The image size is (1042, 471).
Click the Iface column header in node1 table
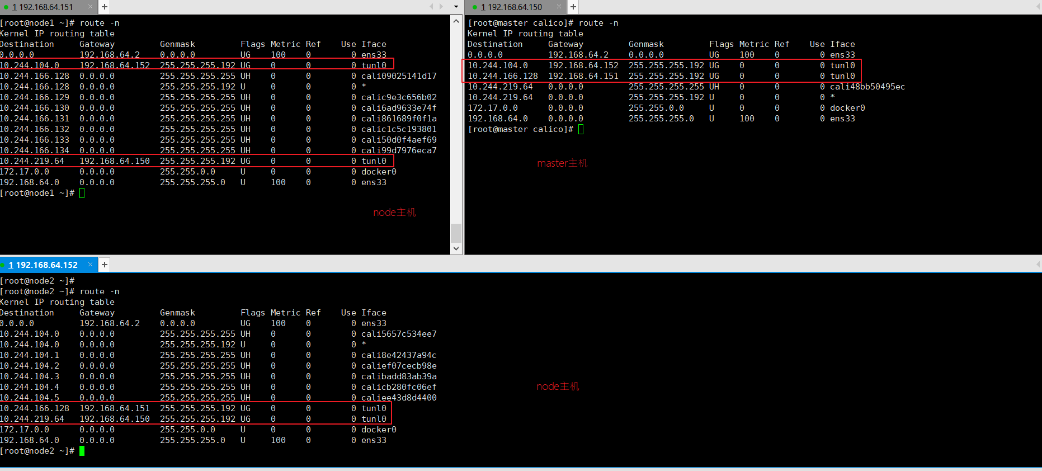coord(374,44)
